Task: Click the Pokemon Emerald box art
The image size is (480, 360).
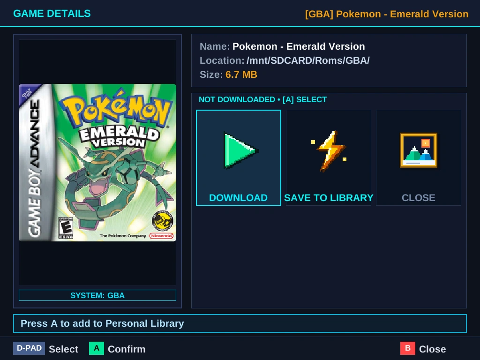Action: coord(97,163)
